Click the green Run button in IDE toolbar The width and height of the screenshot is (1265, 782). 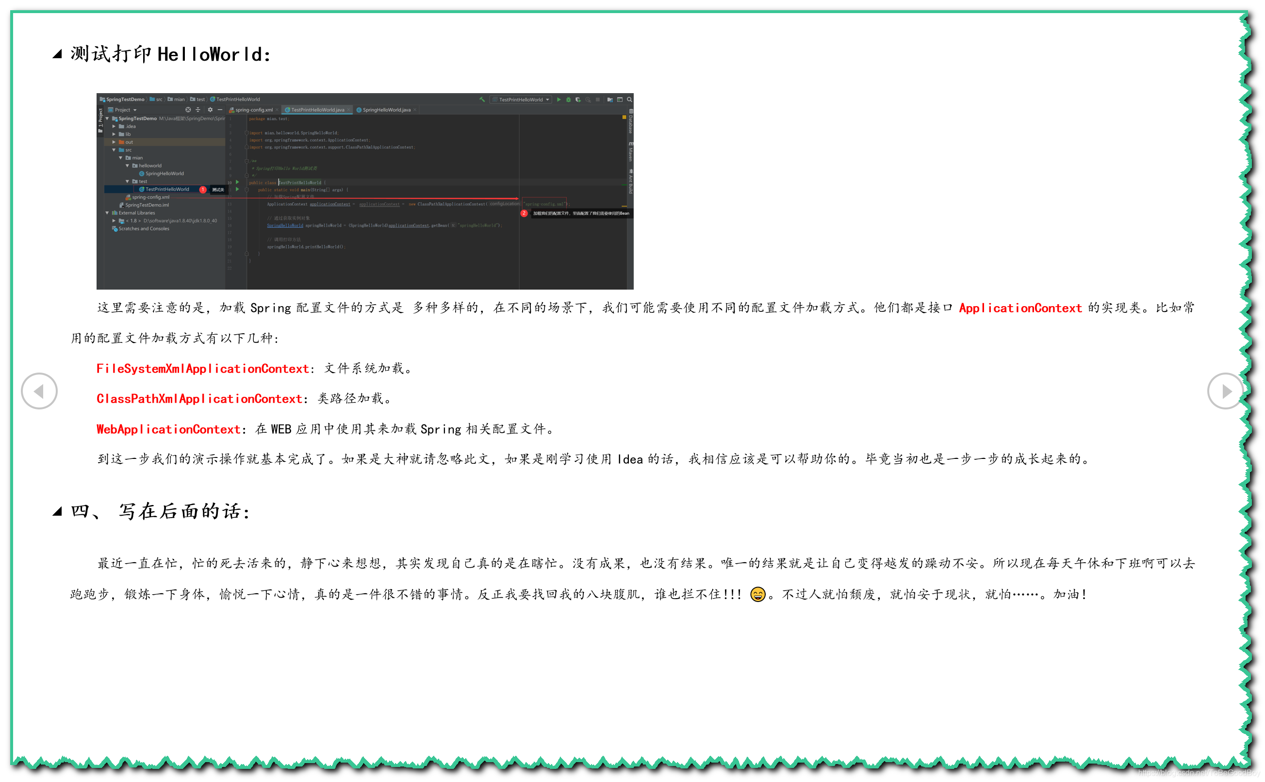tap(559, 99)
